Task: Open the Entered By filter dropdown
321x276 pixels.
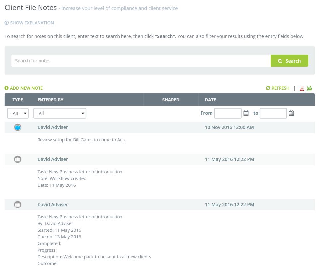Action: (x=60, y=113)
